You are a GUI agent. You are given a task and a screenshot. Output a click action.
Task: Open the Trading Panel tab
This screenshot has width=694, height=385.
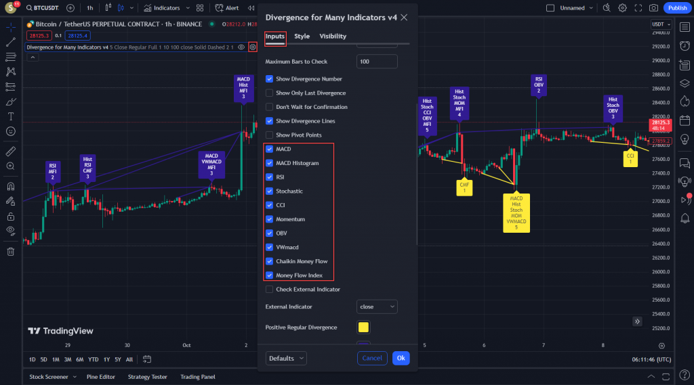point(198,377)
